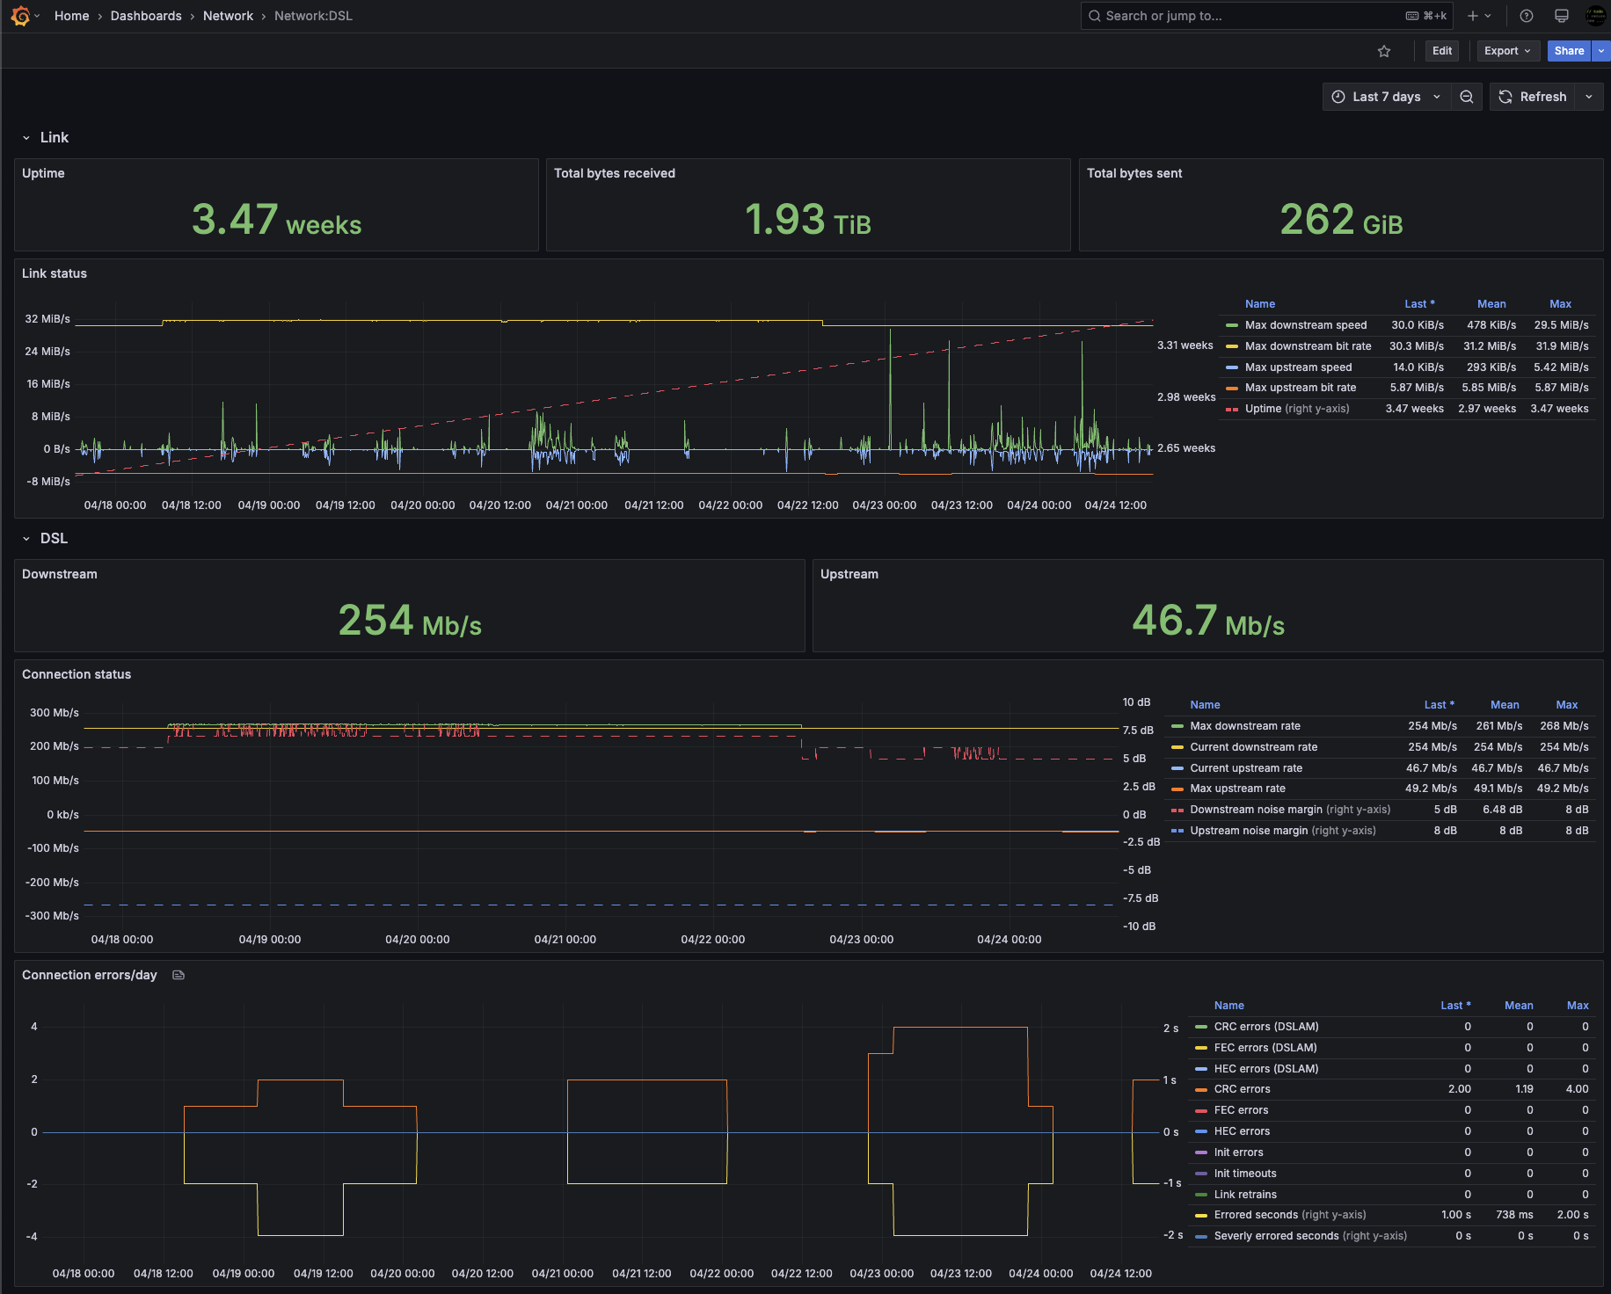Select the Init timeouts legend label
This screenshot has width=1611, height=1294.
point(1245,1174)
